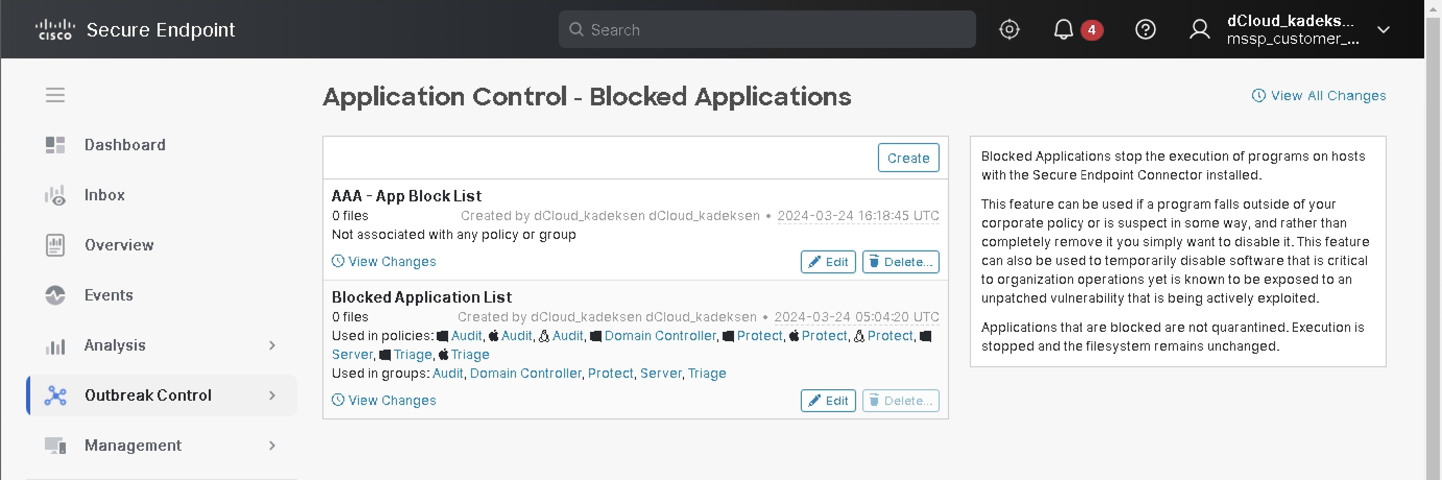Expand the Analysis menu chevron
This screenshot has height=480, width=1442.
click(x=272, y=345)
